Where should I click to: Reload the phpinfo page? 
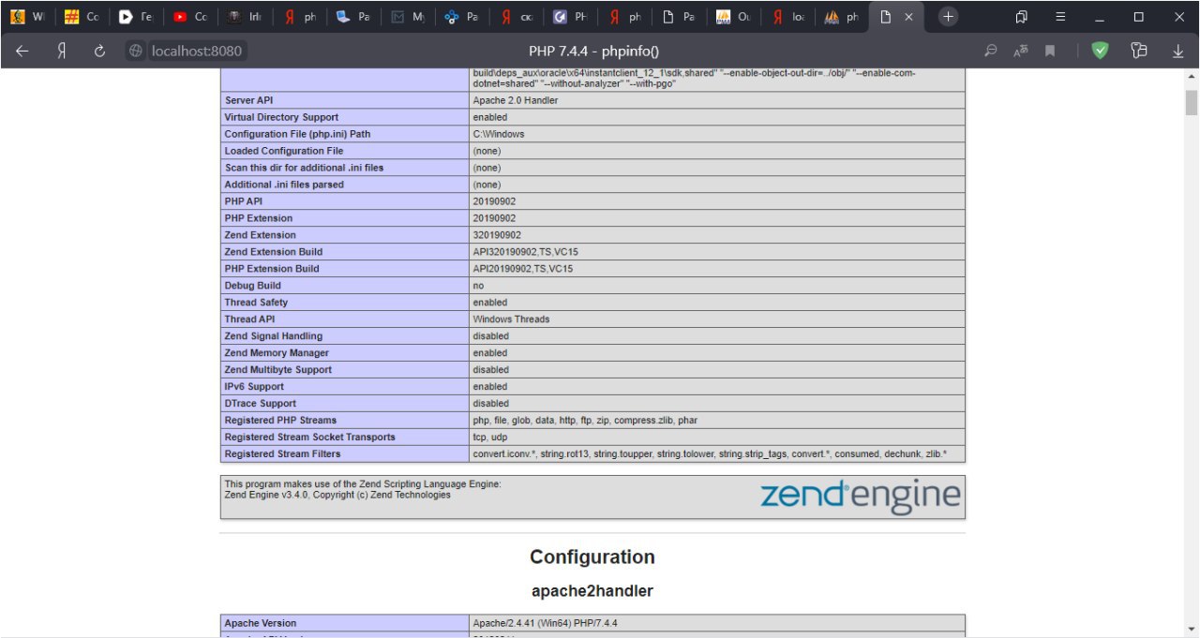point(99,52)
